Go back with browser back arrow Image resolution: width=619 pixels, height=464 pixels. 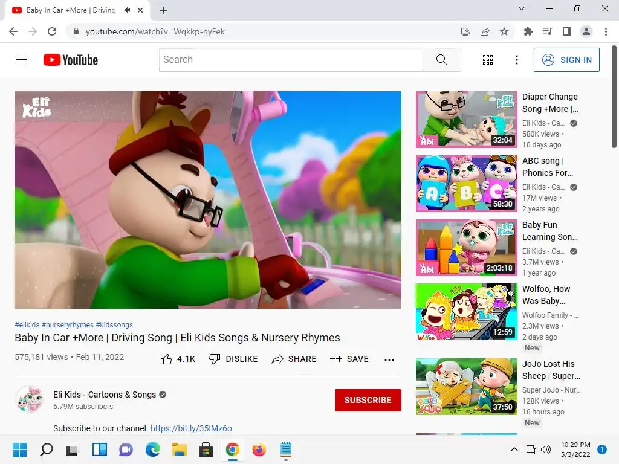(x=13, y=31)
